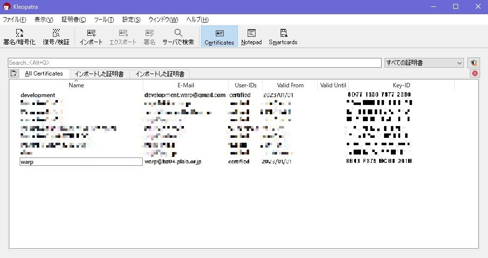Viewport: 488px width, 258px height.
Task: Open the 設定(S) menu
Action: pyautogui.click(x=131, y=20)
